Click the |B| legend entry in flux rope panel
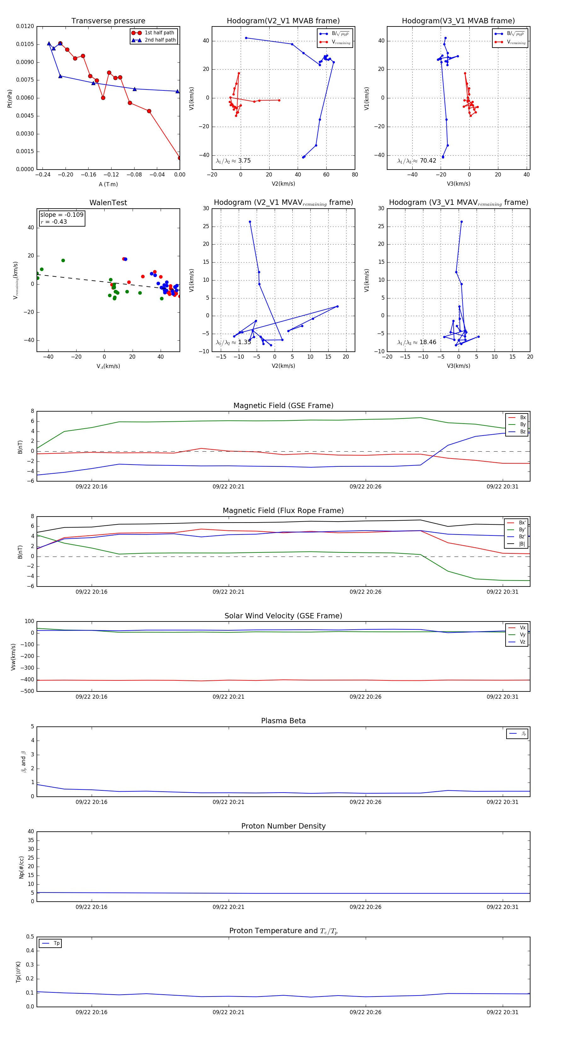 (x=516, y=544)
